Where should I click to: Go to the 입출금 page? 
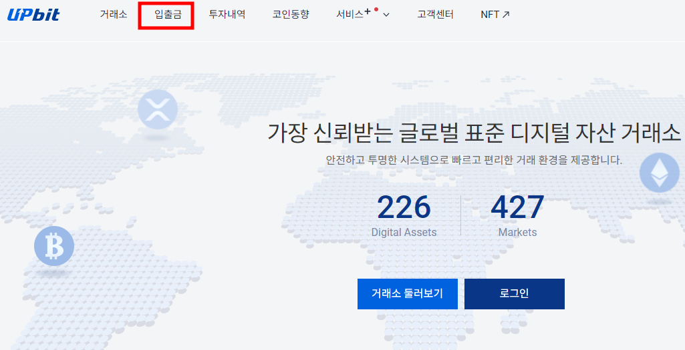168,15
